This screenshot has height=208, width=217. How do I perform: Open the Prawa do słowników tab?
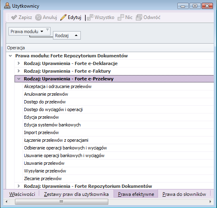tap(184, 194)
